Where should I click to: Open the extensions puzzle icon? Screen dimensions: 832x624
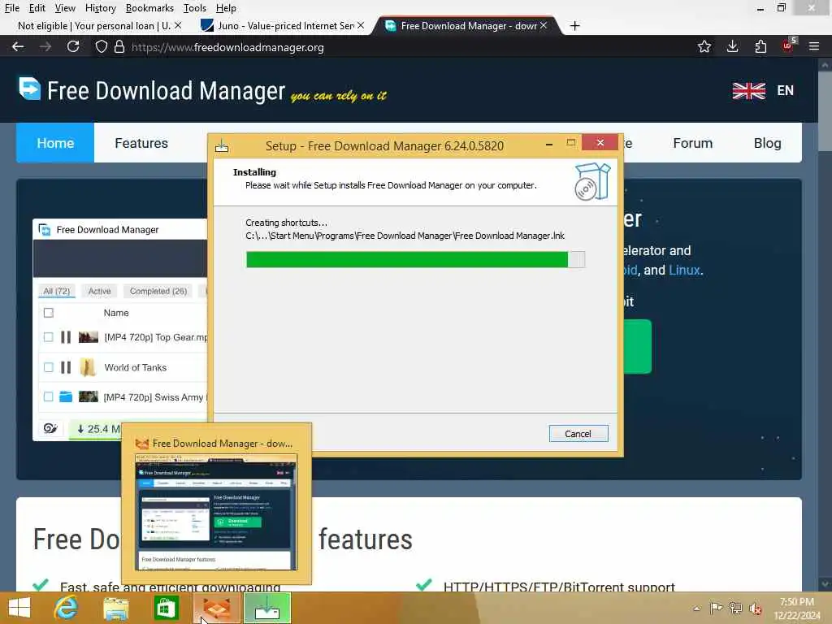760,46
